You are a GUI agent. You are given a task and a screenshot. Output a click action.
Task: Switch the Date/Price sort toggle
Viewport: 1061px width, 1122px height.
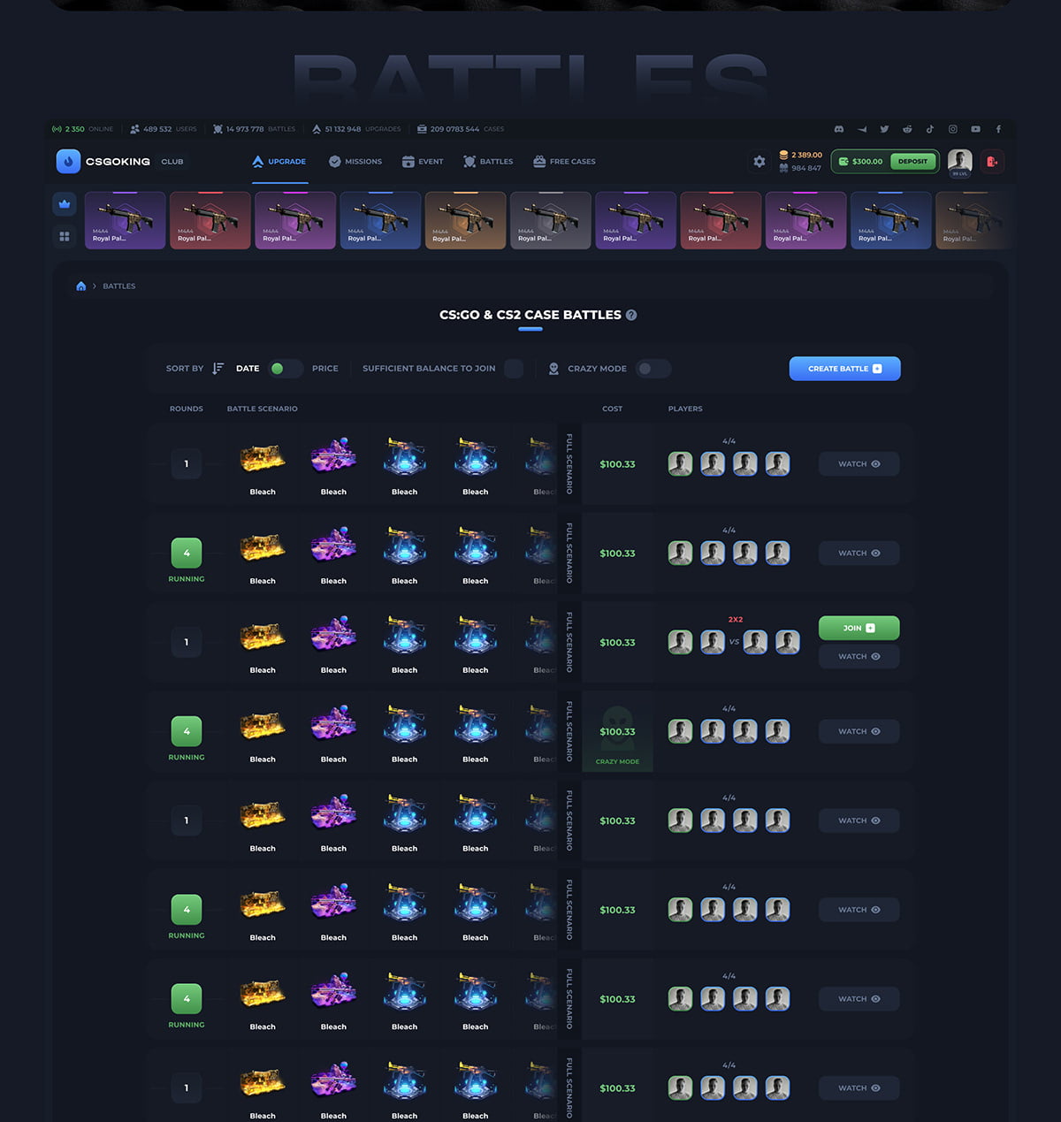pyautogui.click(x=285, y=369)
